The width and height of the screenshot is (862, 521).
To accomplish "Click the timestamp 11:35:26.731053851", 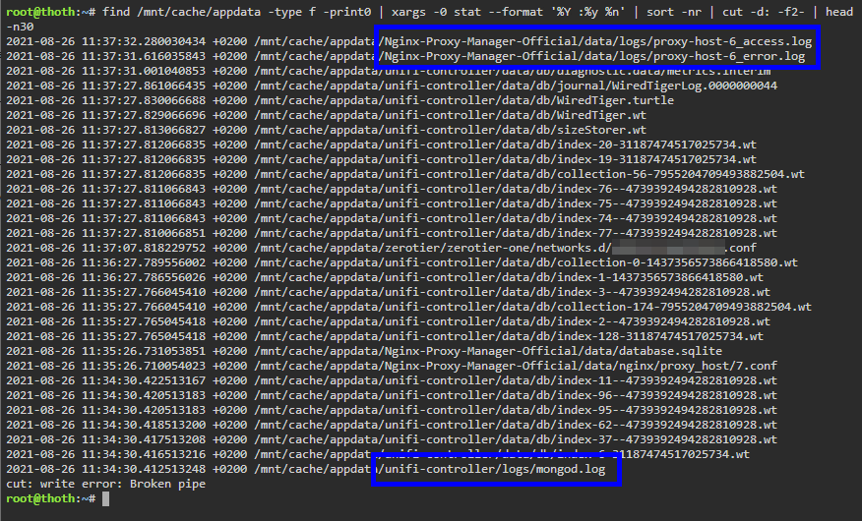I will click(144, 351).
